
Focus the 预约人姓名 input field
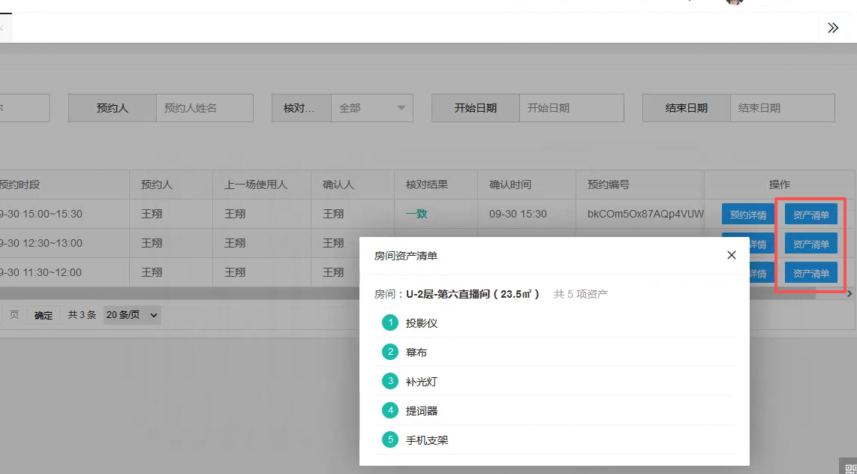coord(205,108)
